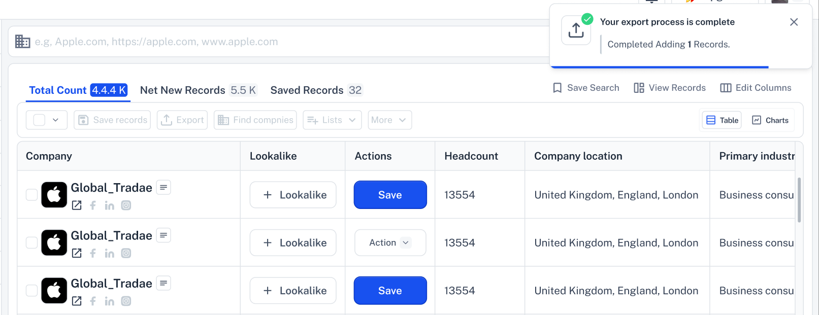This screenshot has width=819, height=315.
Task: Open the More dropdown
Action: (x=389, y=120)
